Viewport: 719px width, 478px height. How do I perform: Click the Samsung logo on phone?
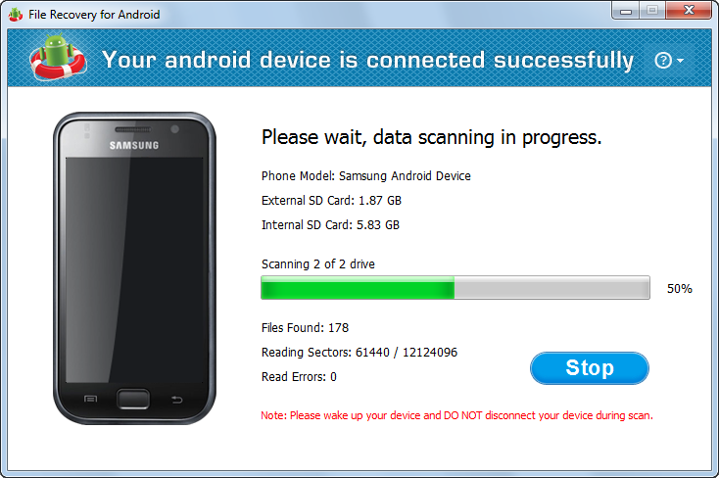[x=134, y=145]
